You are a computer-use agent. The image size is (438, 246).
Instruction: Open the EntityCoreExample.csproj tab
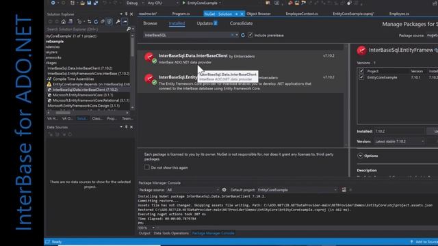353,14
